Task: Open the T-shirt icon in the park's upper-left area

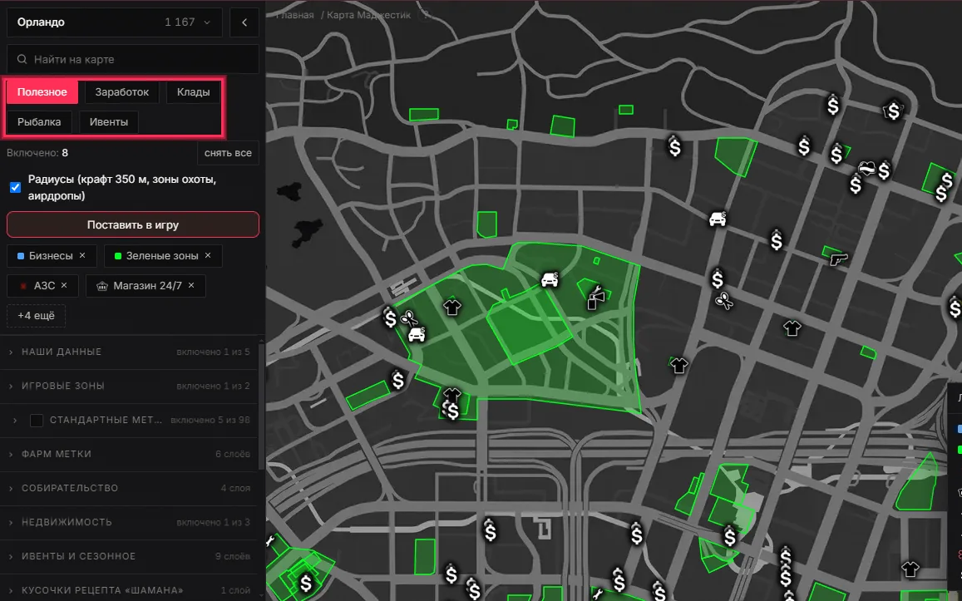Action: pos(451,307)
